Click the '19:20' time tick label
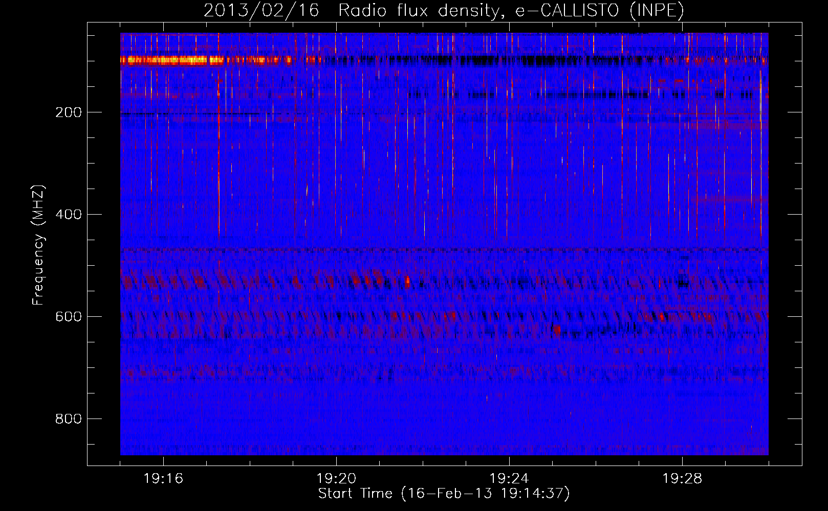This screenshot has width=828, height=511. click(336, 479)
